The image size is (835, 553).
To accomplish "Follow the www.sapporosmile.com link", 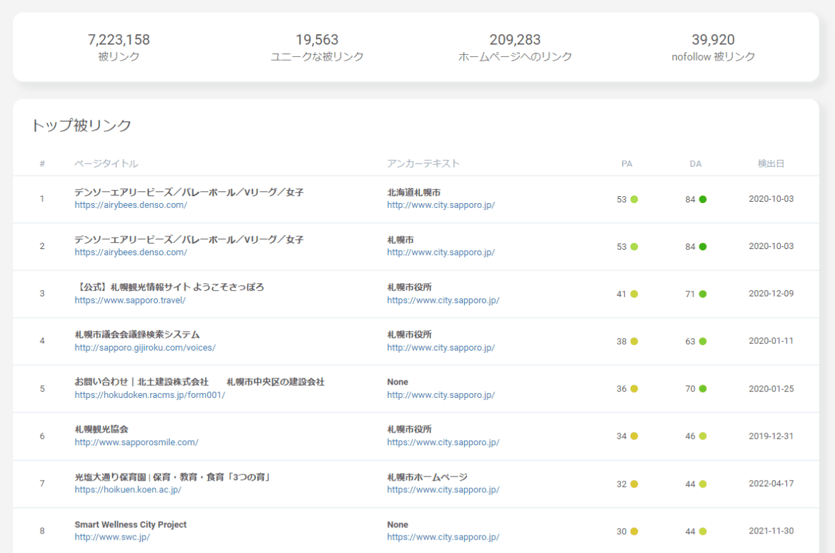I will 136,442.
